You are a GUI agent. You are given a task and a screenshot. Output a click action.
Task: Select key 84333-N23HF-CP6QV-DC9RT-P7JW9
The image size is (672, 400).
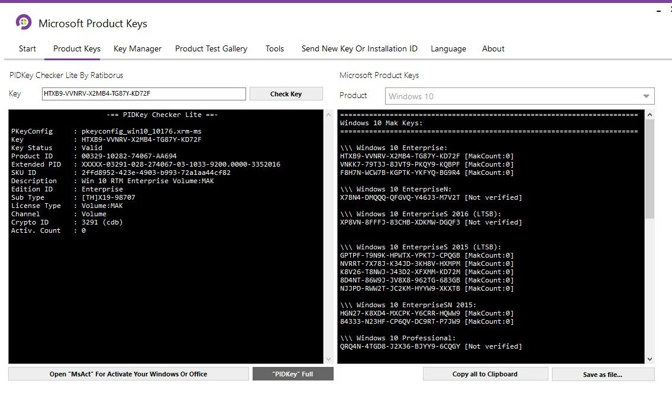400,321
